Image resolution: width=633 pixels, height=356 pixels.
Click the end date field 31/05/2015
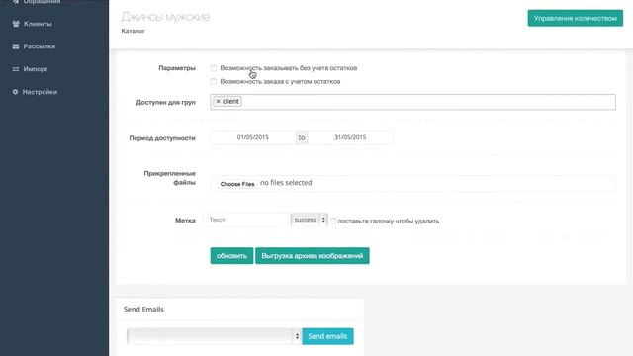click(x=350, y=137)
